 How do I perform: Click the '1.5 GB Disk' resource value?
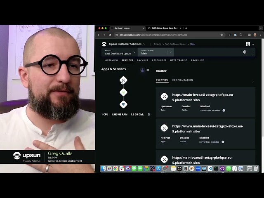point(137,115)
